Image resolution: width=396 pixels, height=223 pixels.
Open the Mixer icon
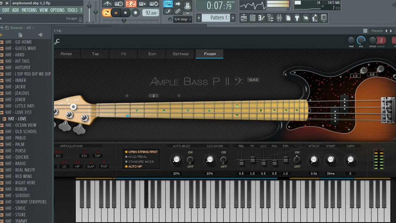click(279, 18)
